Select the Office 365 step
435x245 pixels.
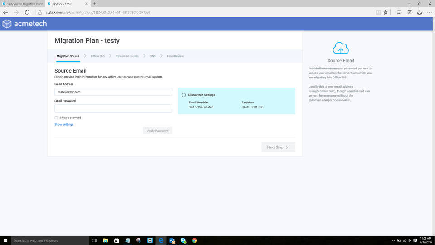97,56
